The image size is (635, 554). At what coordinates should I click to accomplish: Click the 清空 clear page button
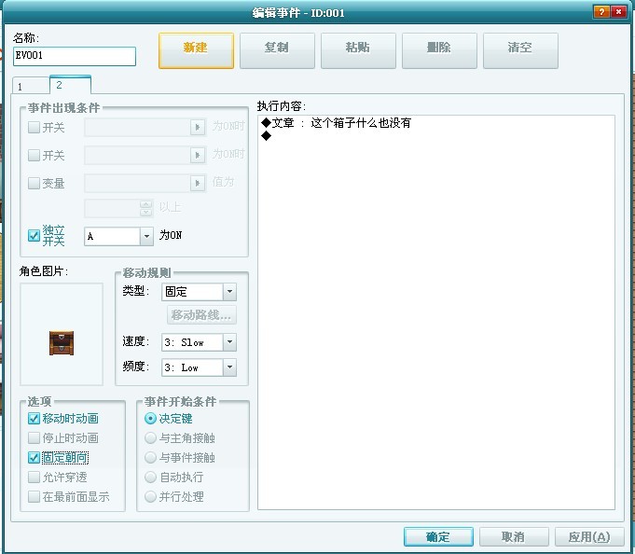[520, 50]
